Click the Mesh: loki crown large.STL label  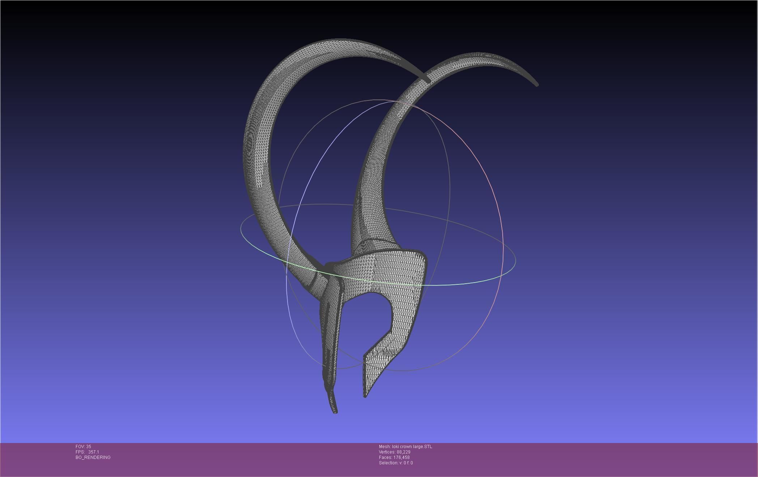[x=405, y=447]
